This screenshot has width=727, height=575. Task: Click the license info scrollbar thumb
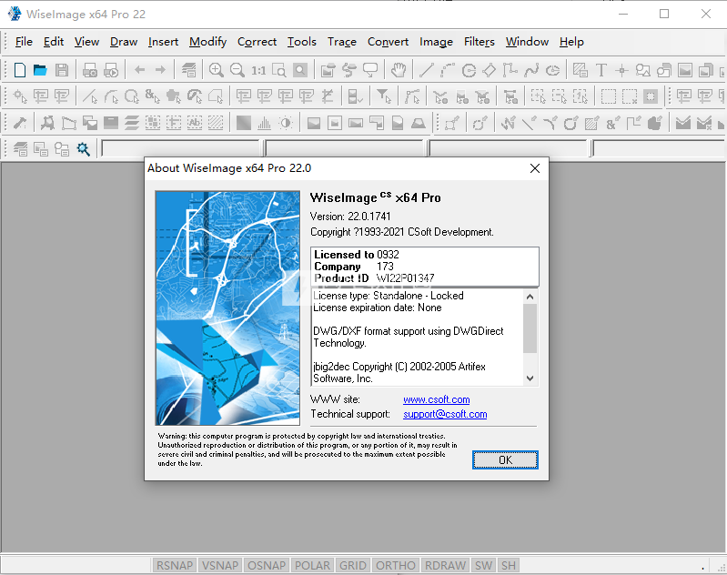click(530, 328)
